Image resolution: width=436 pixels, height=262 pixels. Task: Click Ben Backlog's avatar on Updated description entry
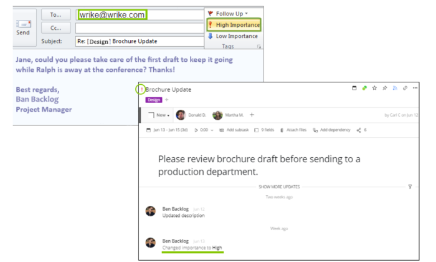click(x=151, y=211)
